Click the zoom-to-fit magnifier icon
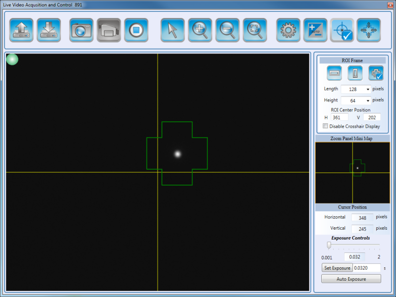Image resolution: width=396 pixels, height=297 pixels. [x=255, y=30]
